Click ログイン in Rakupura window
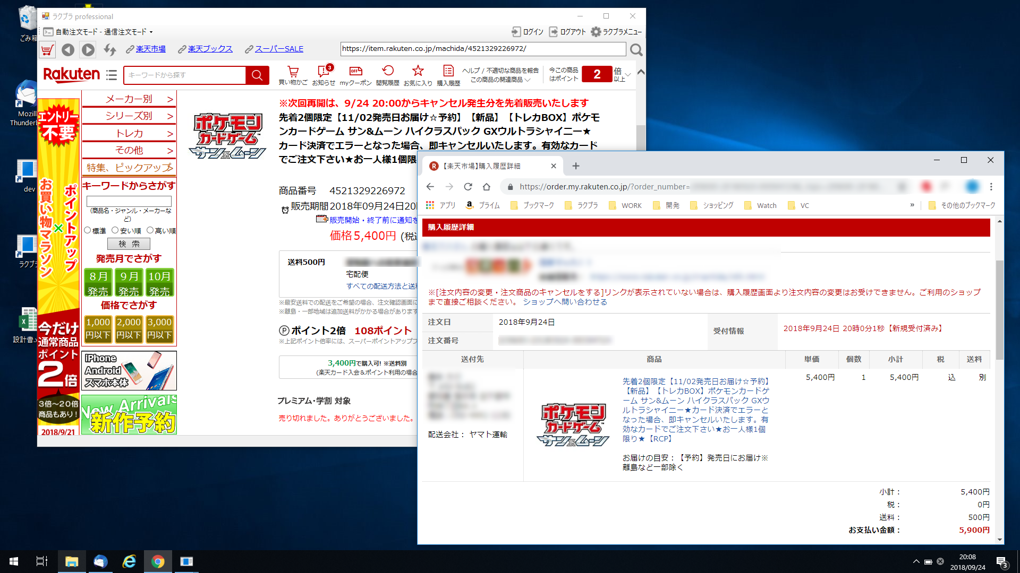The image size is (1020, 573). point(528,32)
